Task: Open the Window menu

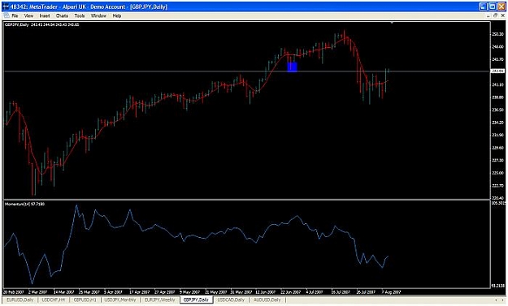Action: pyautogui.click(x=98, y=15)
